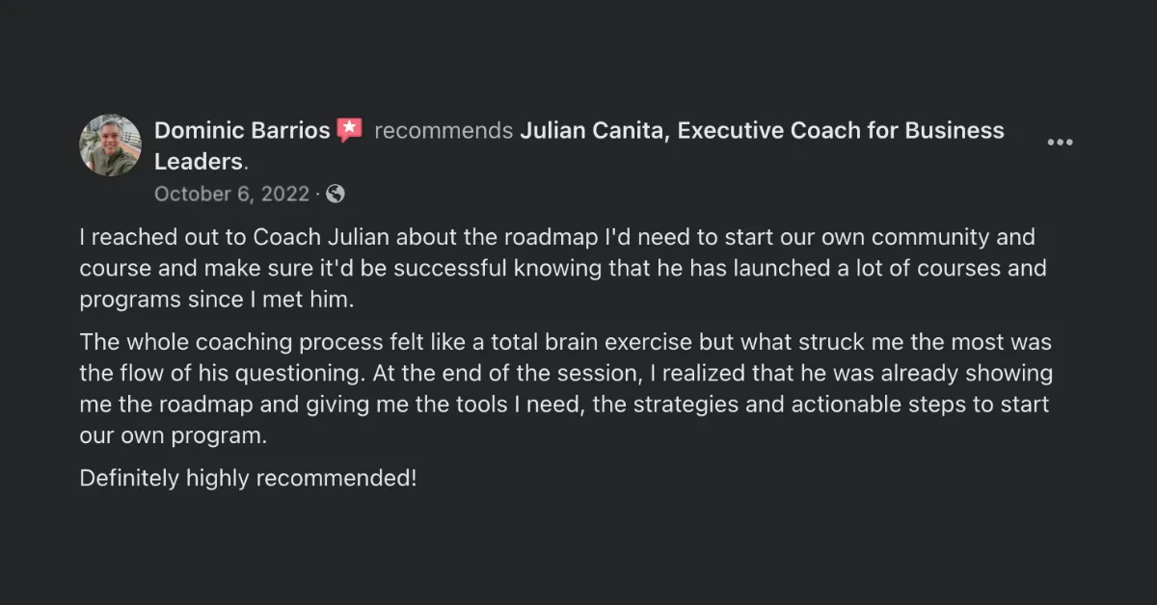Click the line starting "I reached out to Coach Julian"

tap(557, 237)
